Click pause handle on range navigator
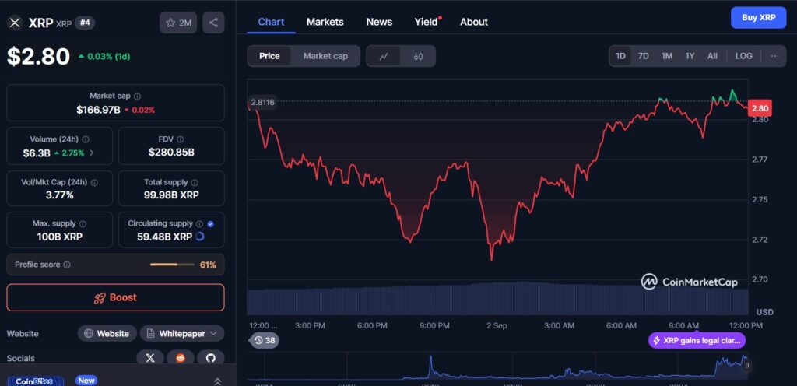The width and height of the screenshot is (797, 386). coord(747,365)
